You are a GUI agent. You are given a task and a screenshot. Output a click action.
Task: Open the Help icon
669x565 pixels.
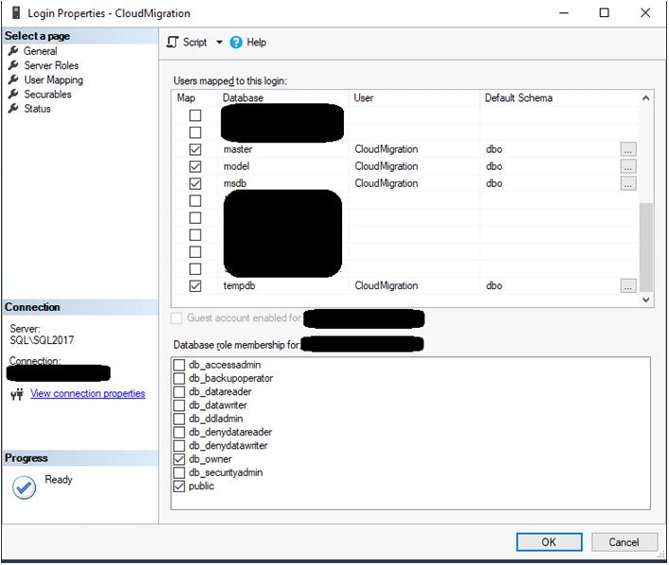(x=236, y=43)
